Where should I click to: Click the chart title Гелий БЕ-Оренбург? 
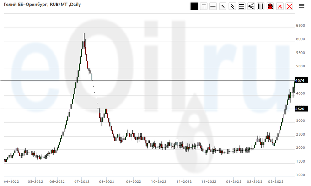28,5
